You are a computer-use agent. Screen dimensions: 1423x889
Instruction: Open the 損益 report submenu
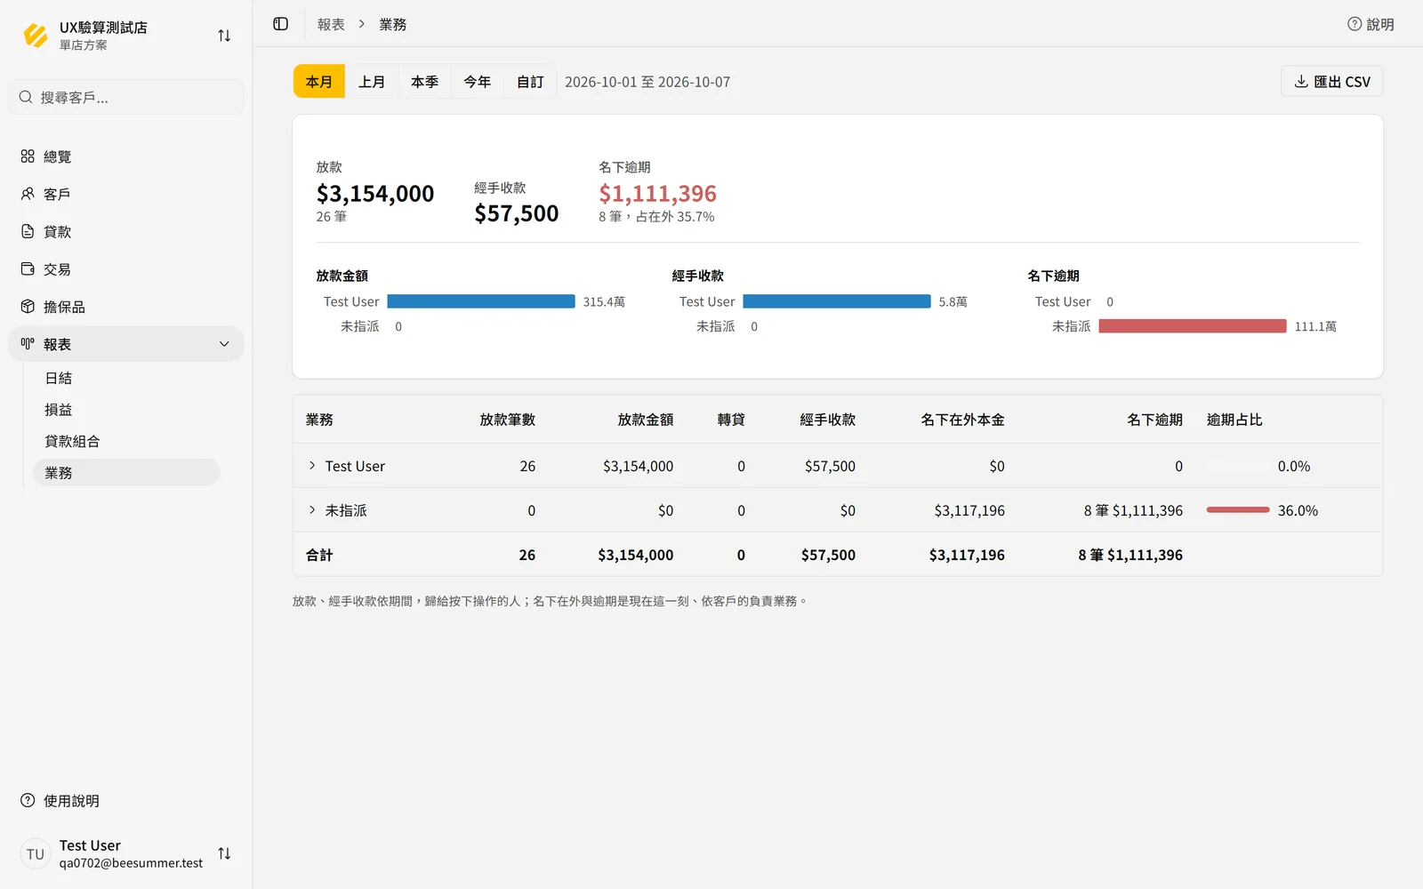(126, 410)
